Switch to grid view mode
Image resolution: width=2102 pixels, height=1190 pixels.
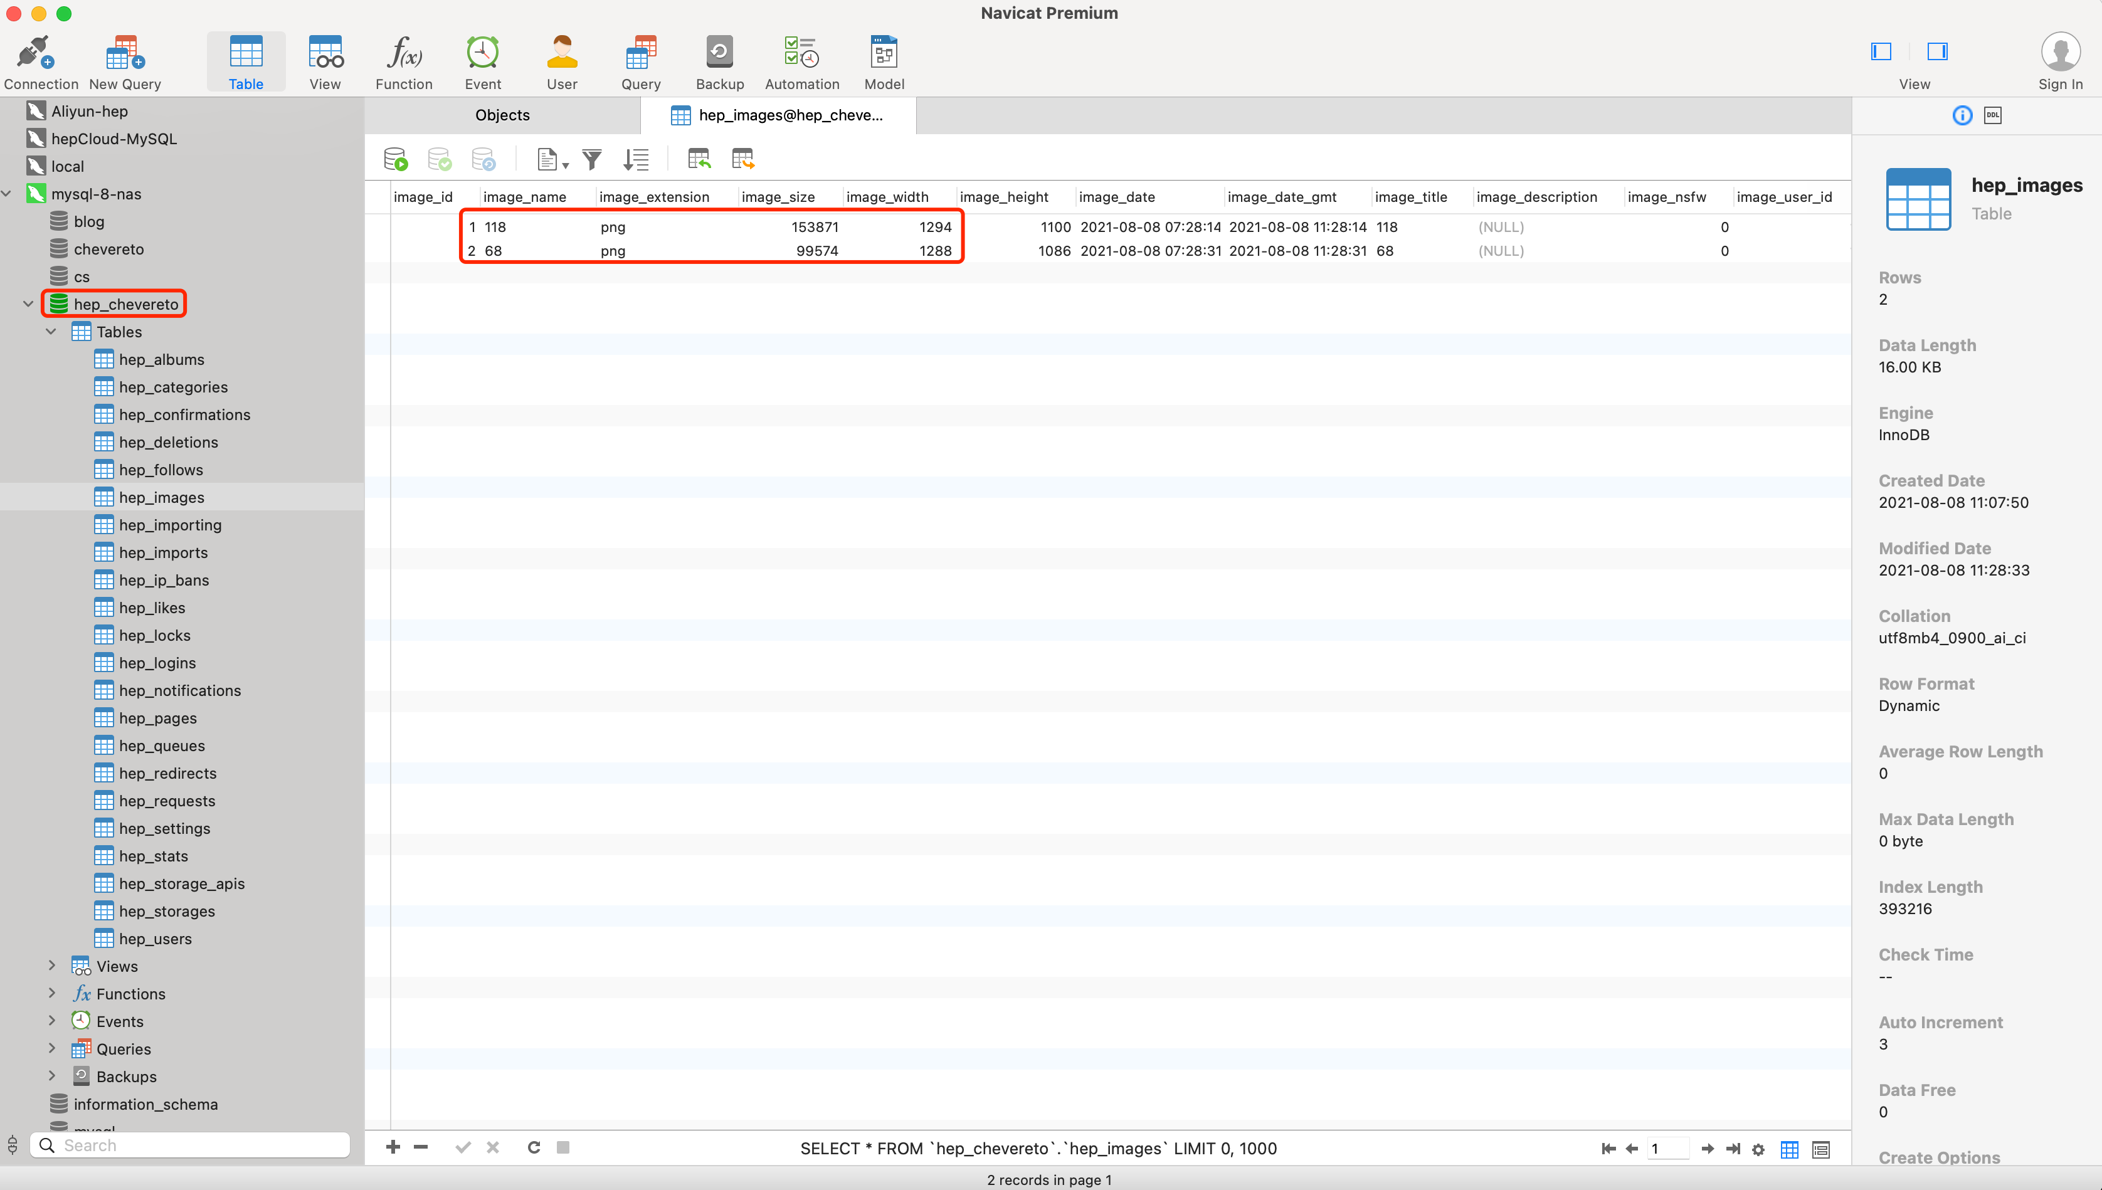tap(1789, 1149)
